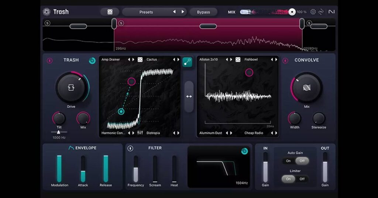Next impulse after Aluminum Dust
378x198 pixels.
[x=231, y=133]
